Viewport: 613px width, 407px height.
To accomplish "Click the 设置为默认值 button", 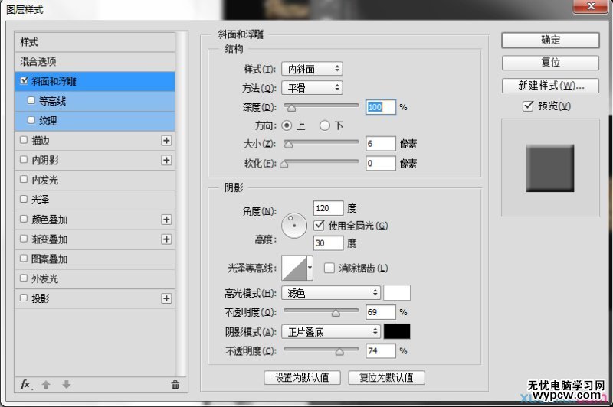I will [x=302, y=377].
